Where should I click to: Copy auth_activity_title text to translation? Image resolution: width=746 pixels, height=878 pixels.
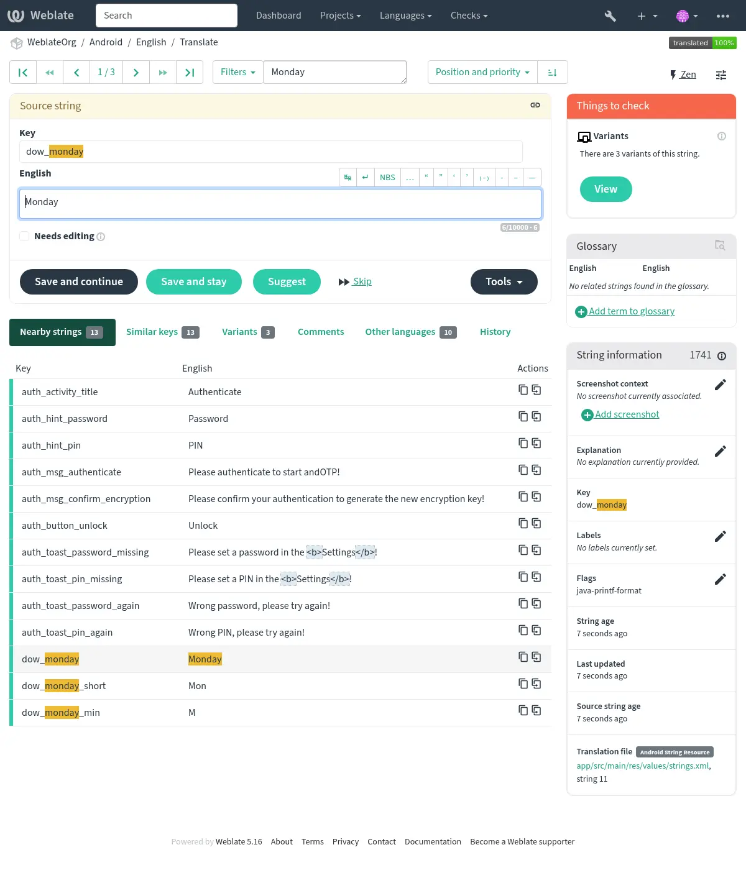[523, 390]
